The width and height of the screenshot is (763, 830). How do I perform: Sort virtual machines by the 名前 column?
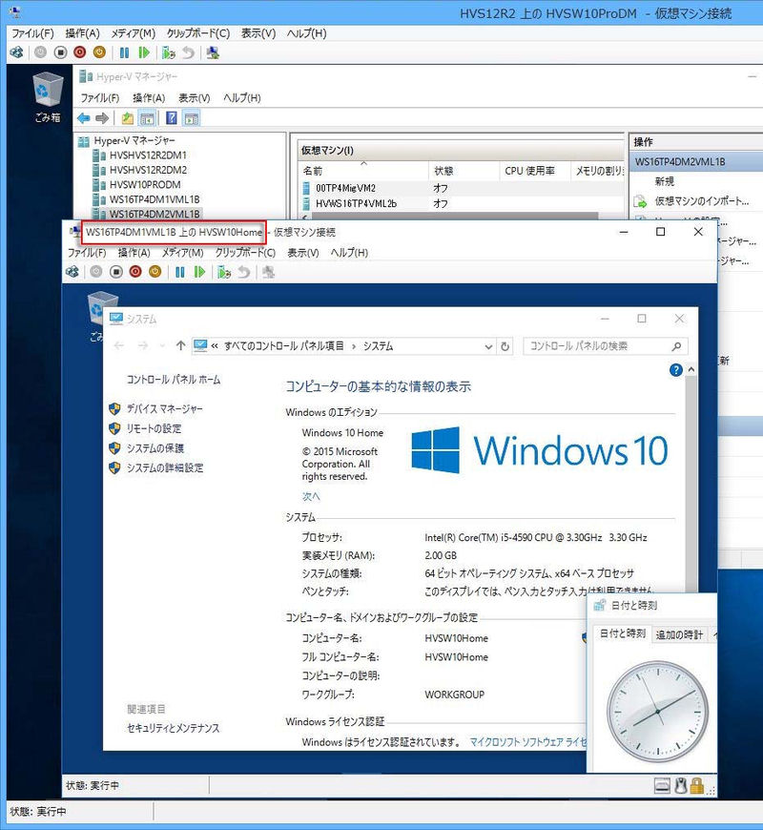364,171
